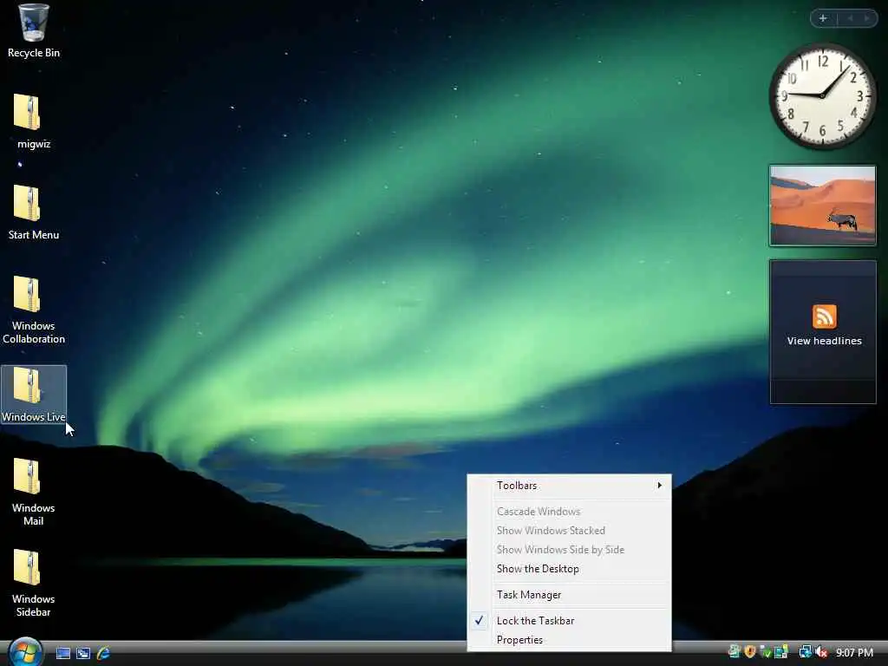The width and height of the screenshot is (888, 666).
Task: Toggle Lock the Taskbar option
Action: [x=569, y=621]
